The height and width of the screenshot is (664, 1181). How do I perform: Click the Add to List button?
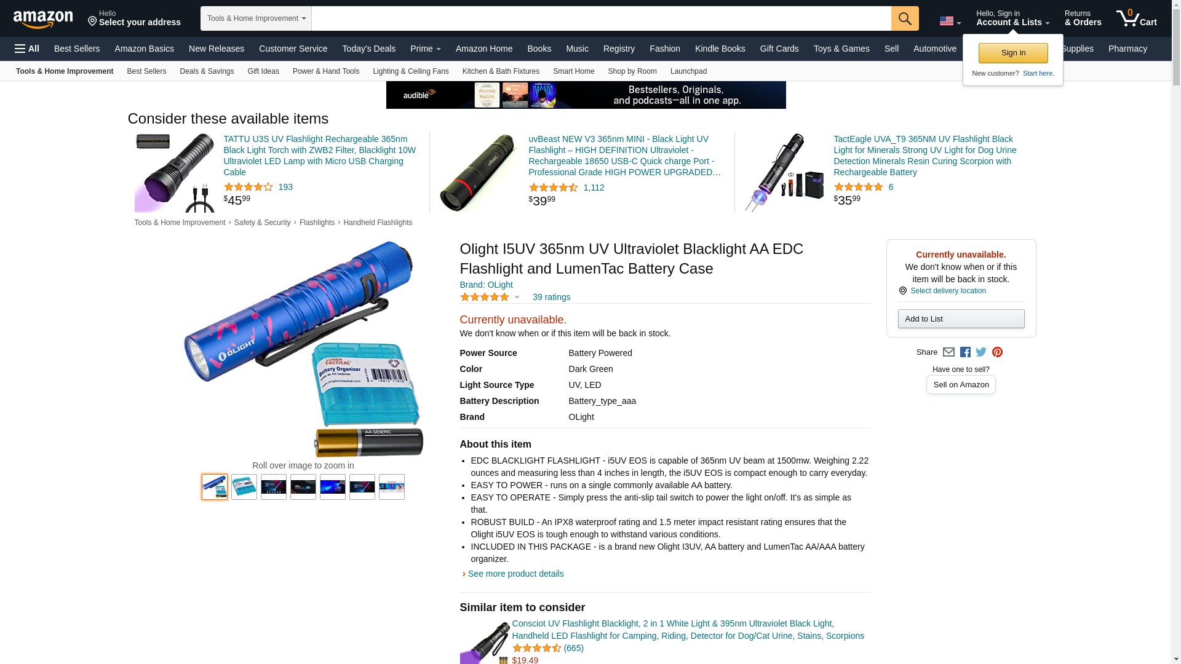(x=961, y=318)
